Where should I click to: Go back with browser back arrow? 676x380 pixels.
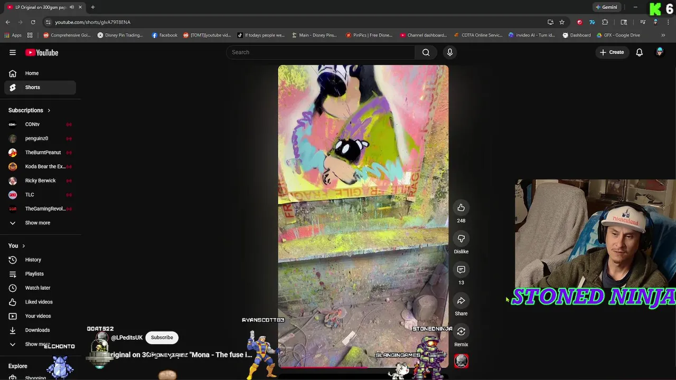tap(7, 22)
